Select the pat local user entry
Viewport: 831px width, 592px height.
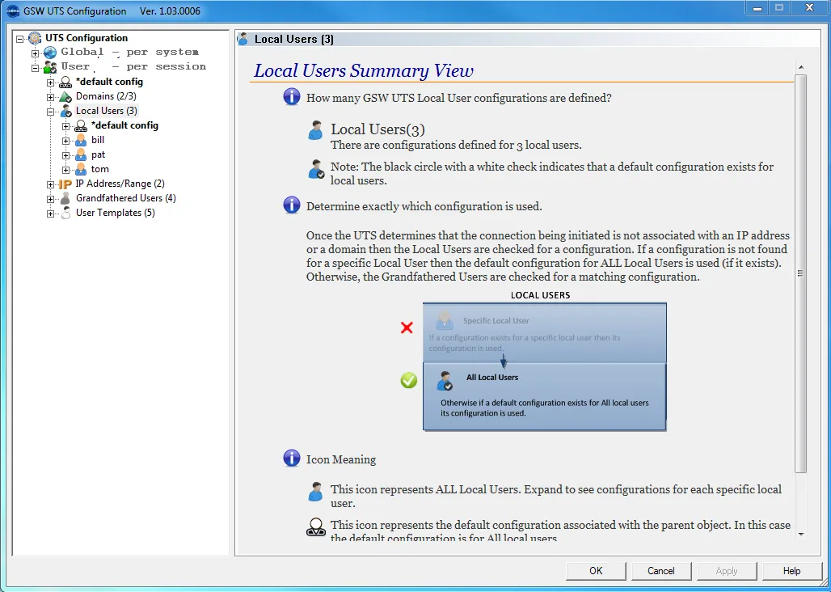pyautogui.click(x=98, y=154)
